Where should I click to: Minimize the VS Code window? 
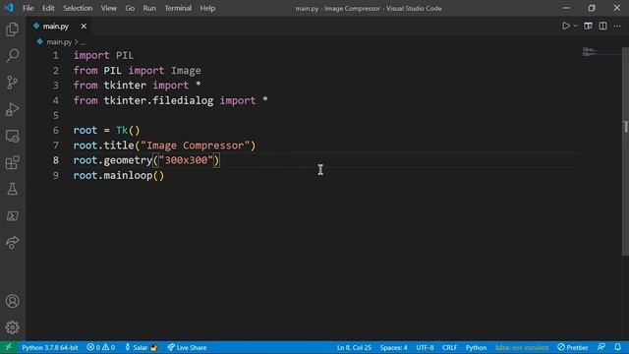pyautogui.click(x=566, y=8)
